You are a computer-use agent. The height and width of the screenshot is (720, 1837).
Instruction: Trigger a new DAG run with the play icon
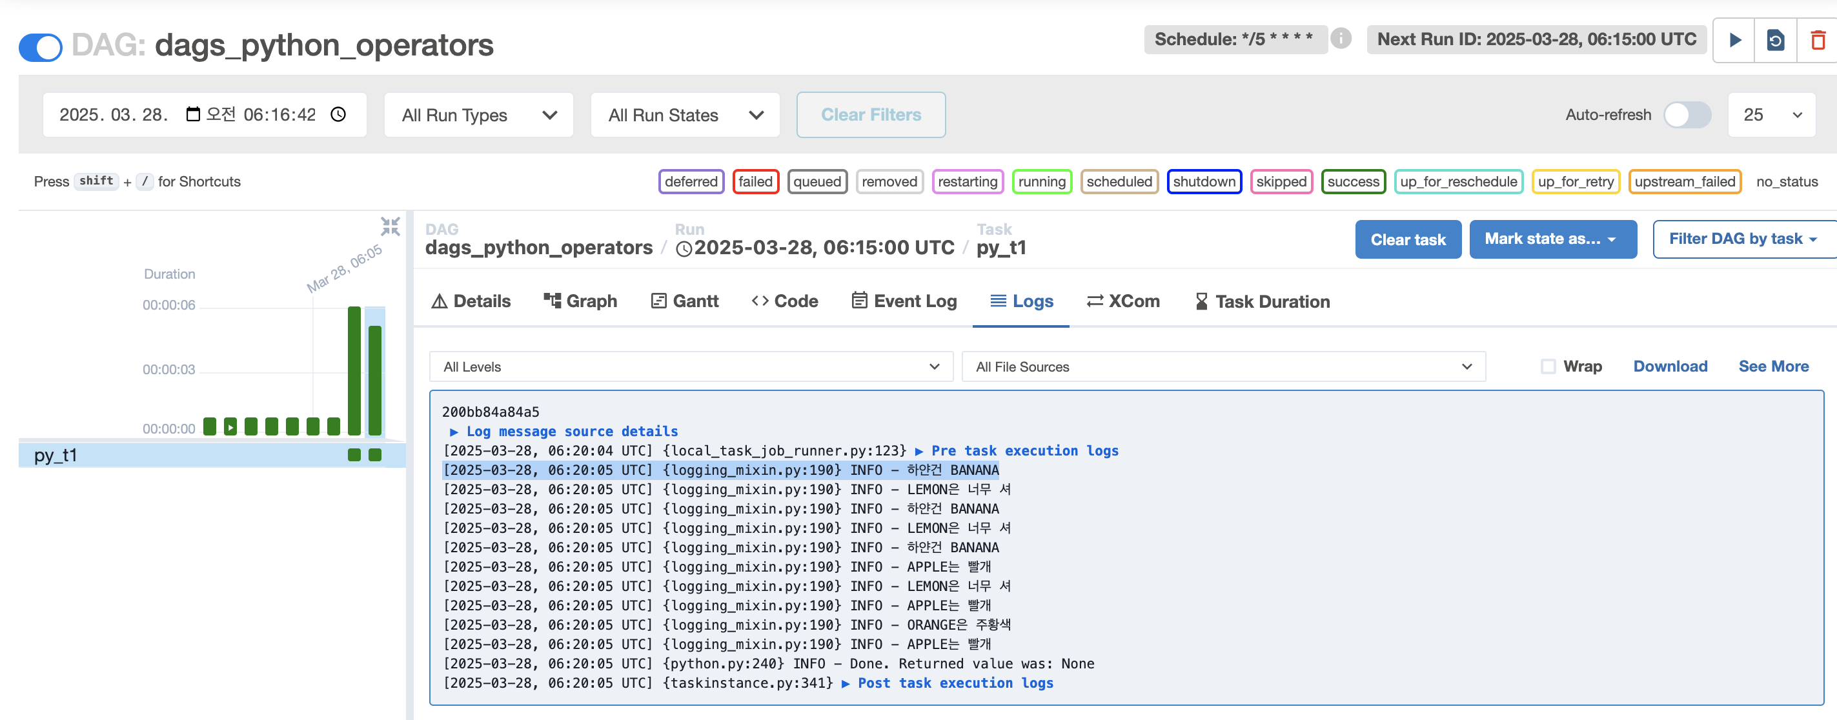1734,40
